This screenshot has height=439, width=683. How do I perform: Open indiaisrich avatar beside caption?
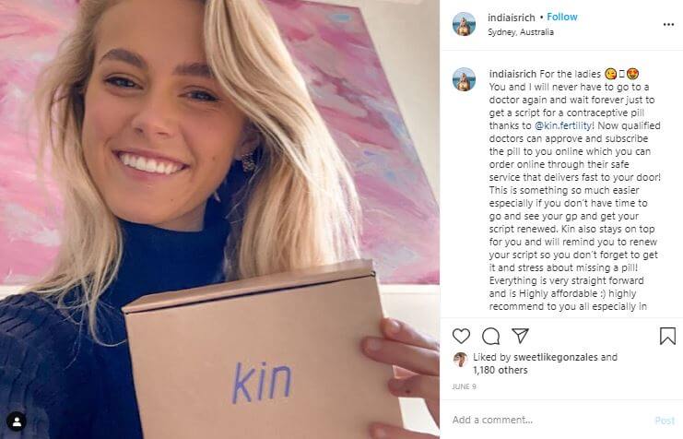[464, 79]
